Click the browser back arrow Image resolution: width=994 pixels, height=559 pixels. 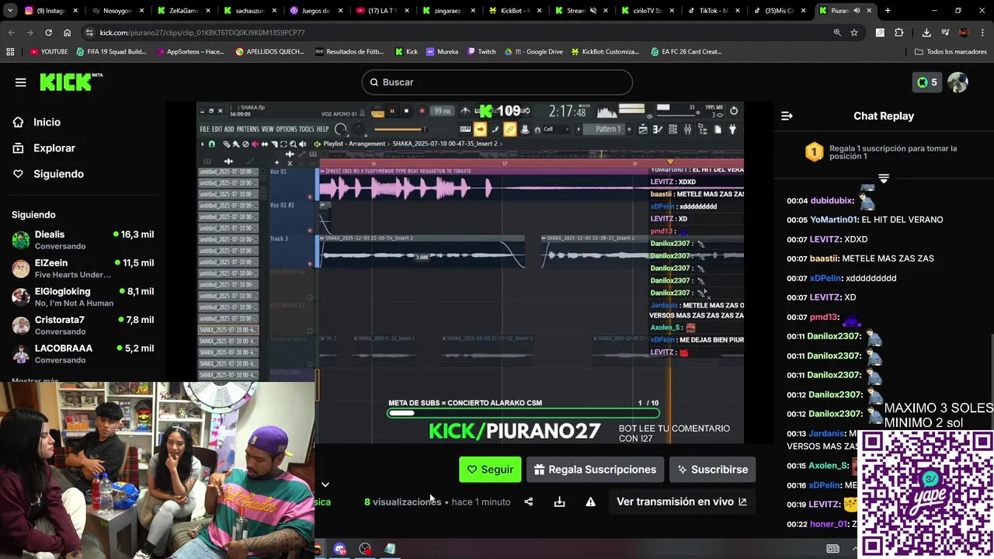click(x=11, y=33)
